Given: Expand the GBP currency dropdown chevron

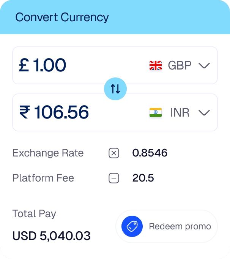Looking at the screenshot, I should [x=204, y=66].
